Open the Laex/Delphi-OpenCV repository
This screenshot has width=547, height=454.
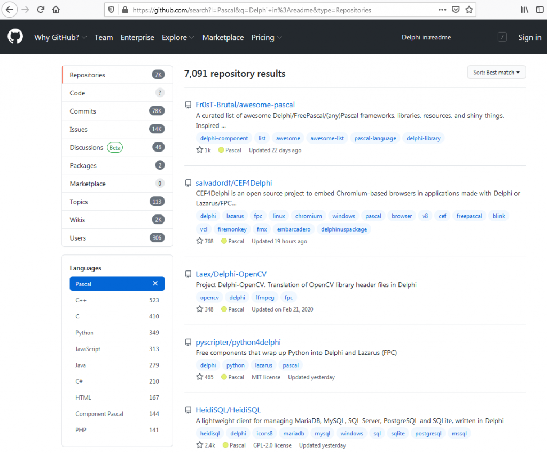[x=231, y=274]
